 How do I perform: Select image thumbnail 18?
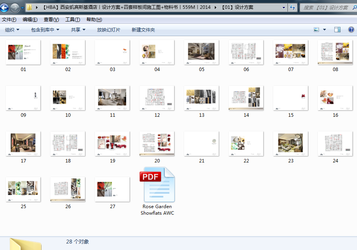coord(68,144)
